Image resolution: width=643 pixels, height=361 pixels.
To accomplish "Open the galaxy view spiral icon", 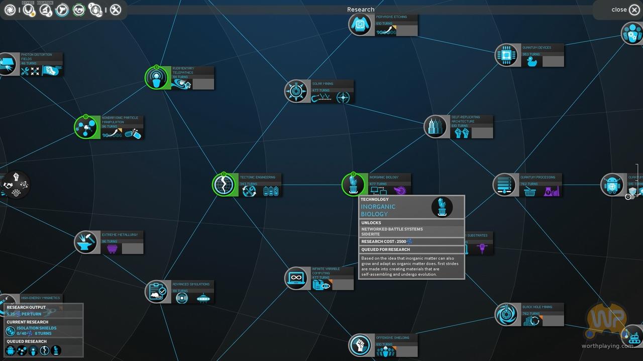I will 10,10.
